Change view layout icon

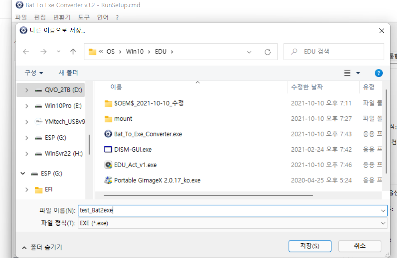click(348, 73)
